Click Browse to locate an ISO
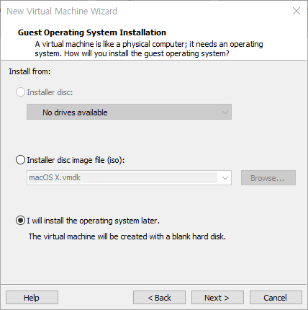The height and width of the screenshot is (310, 308). (268, 178)
